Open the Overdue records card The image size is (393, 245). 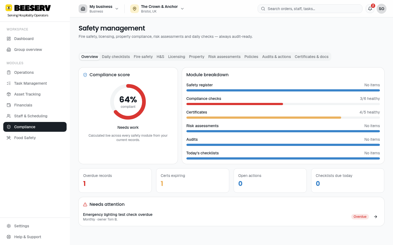[115, 180]
